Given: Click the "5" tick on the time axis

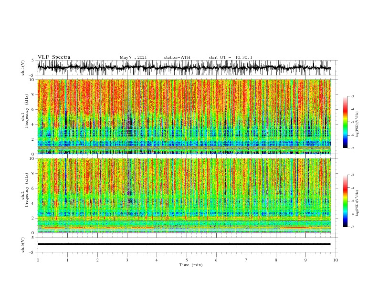Looking at the screenshot, I should (187, 260).
